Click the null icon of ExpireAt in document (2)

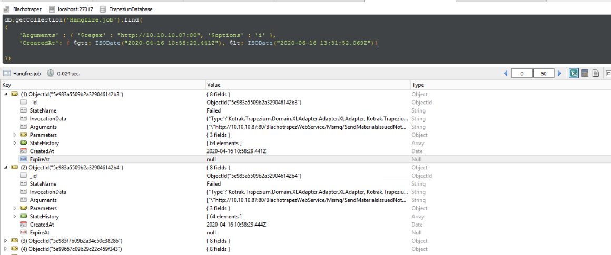coord(23,232)
